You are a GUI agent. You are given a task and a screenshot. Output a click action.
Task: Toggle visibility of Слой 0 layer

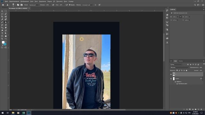click(x=171, y=79)
